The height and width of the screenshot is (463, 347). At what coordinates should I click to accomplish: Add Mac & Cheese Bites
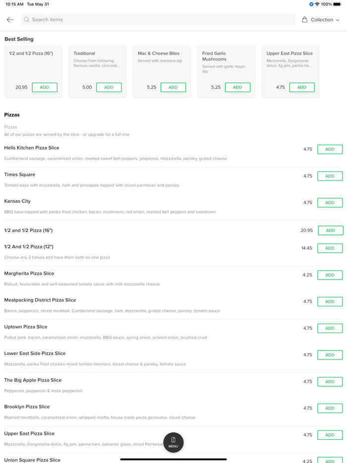point(173,87)
